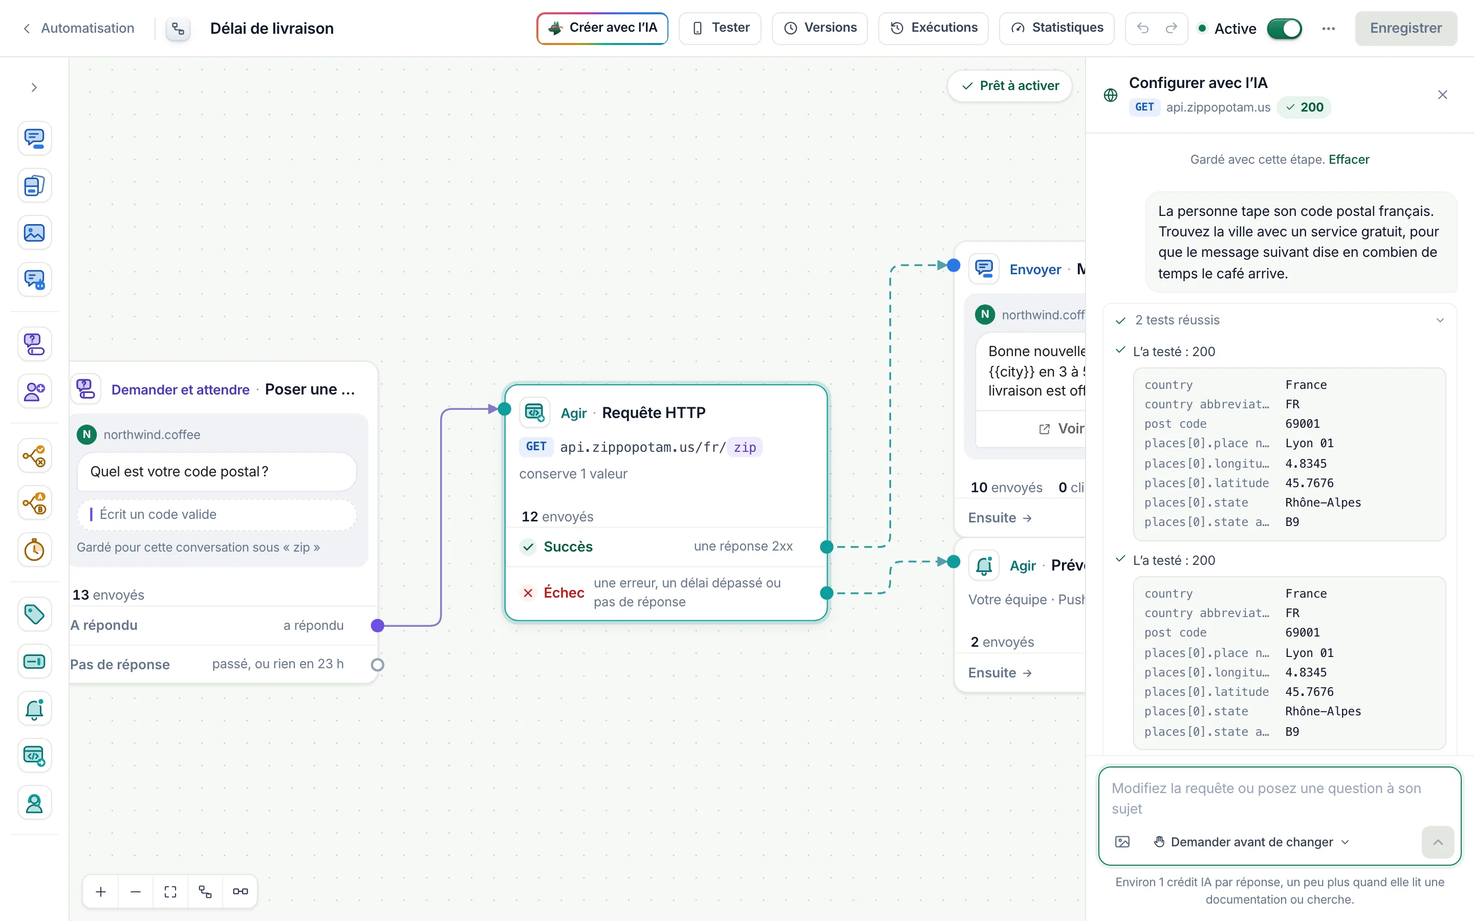Click the condition branch icon in sidebar
This screenshot has height=921, width=1474.
[x=34, y=455]
